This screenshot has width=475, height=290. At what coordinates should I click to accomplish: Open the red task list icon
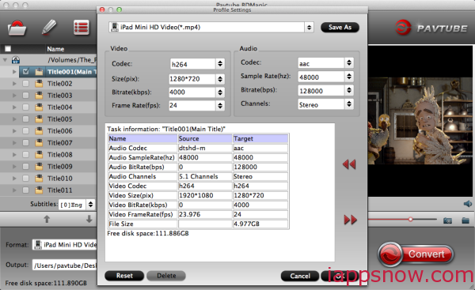[82, 28]
